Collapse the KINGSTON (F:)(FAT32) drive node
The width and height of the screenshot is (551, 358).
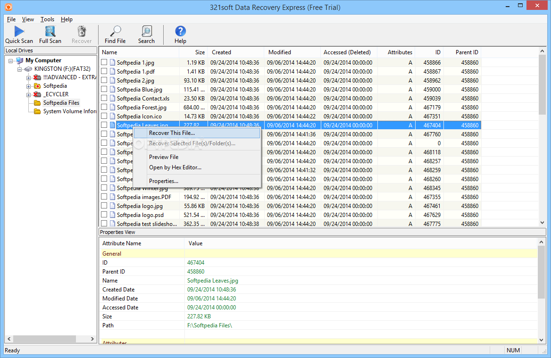coord(20,69)
